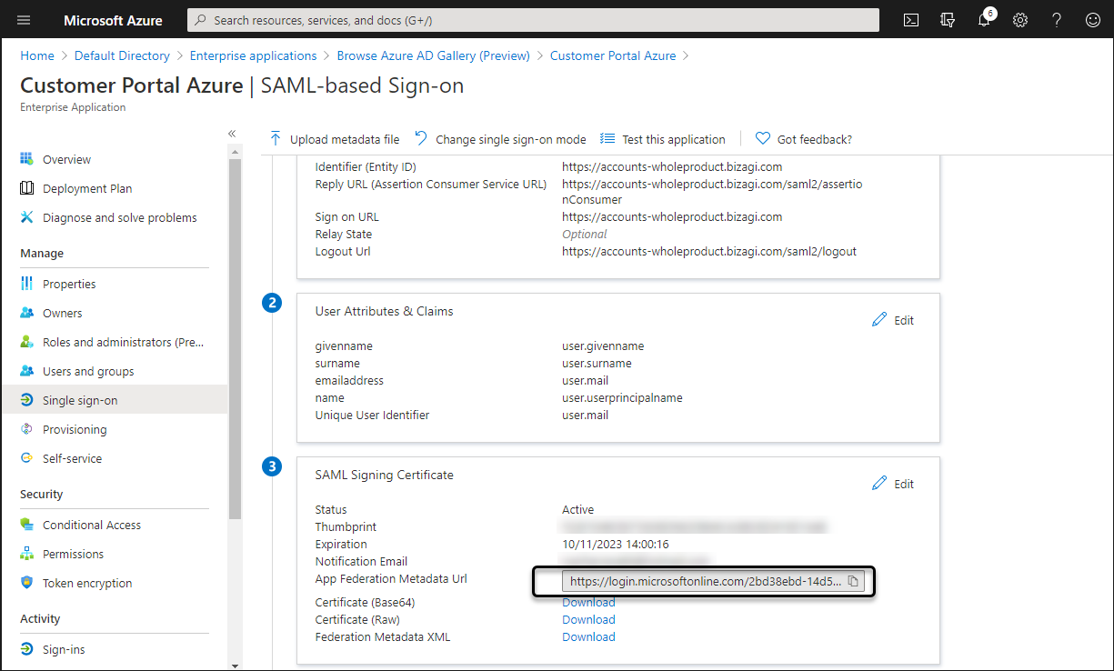Image resolution: width=1114 pixels, height=671 pixels.
Task: Click the Diagnose wrench icon
Action: (26, 217)
